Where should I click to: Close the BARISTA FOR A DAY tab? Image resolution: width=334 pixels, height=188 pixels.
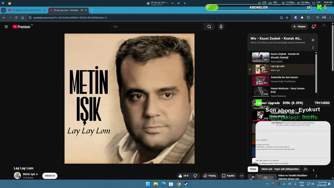click(x=44, y=10)
